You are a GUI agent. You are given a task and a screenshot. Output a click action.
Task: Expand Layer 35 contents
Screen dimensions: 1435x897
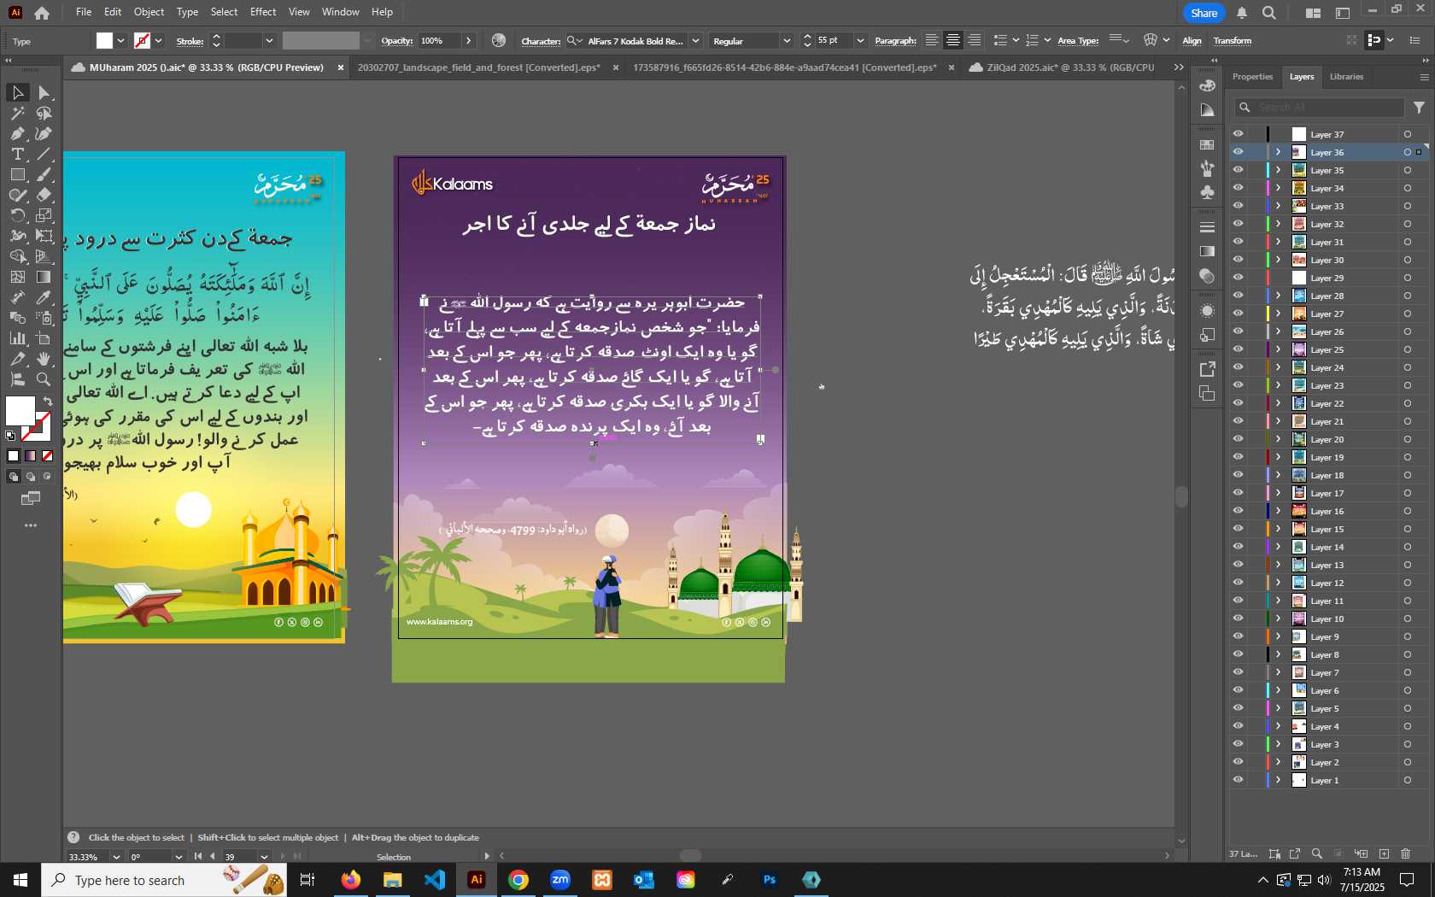point(1279,170)
